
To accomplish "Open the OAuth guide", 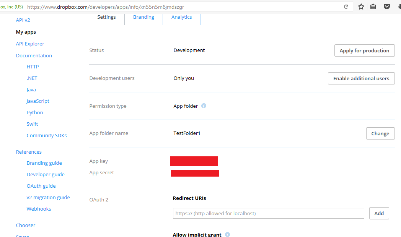I will coord(41,186).
